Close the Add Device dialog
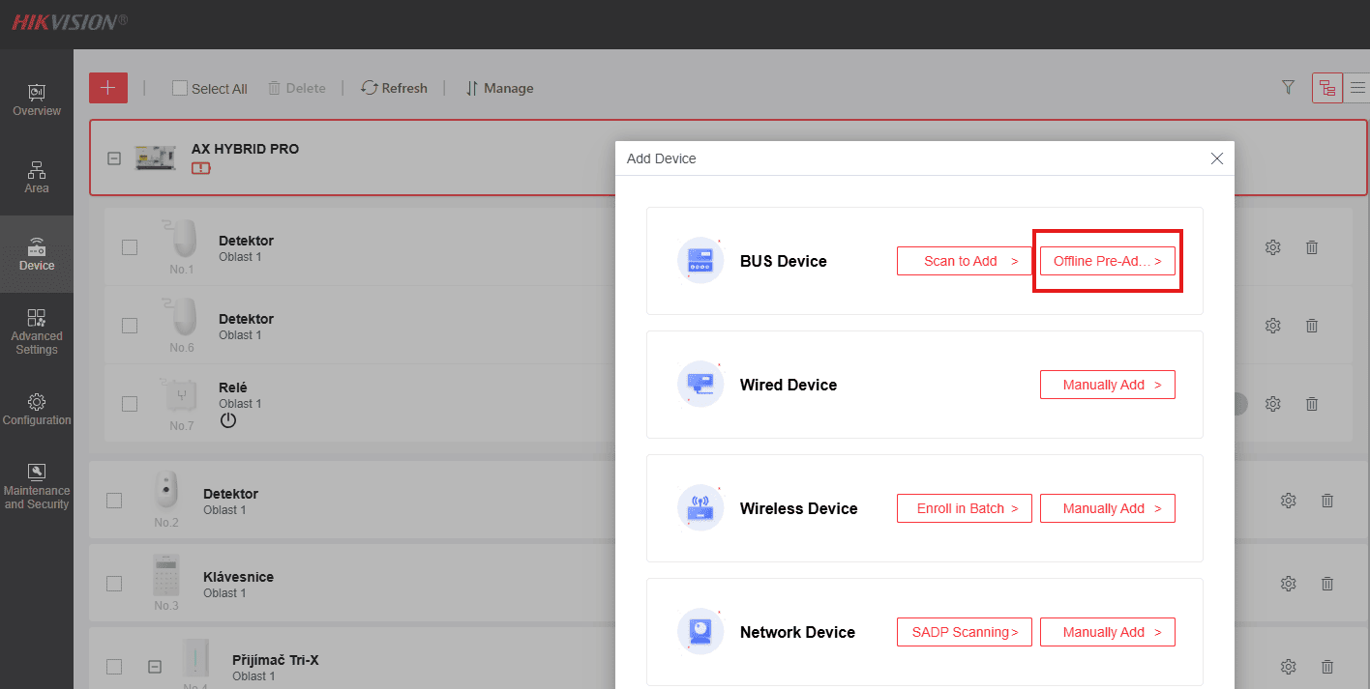This screenshot has width=1370, height=689. (1217, 158)
